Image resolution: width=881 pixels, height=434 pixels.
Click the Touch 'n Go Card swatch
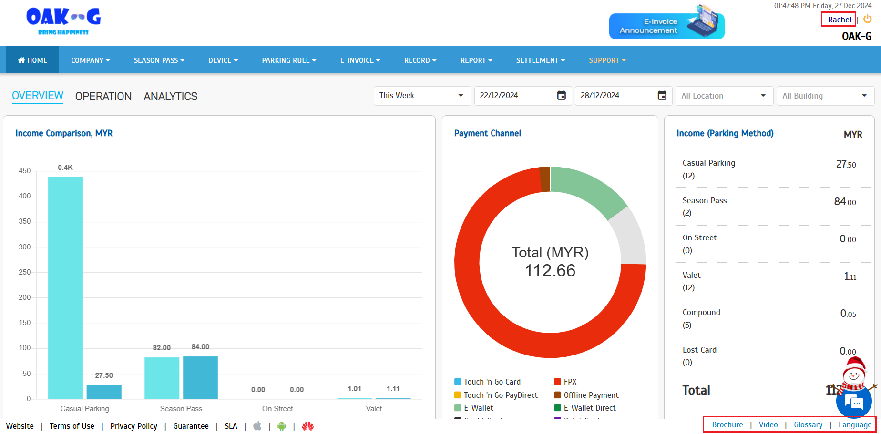point(458,382)
